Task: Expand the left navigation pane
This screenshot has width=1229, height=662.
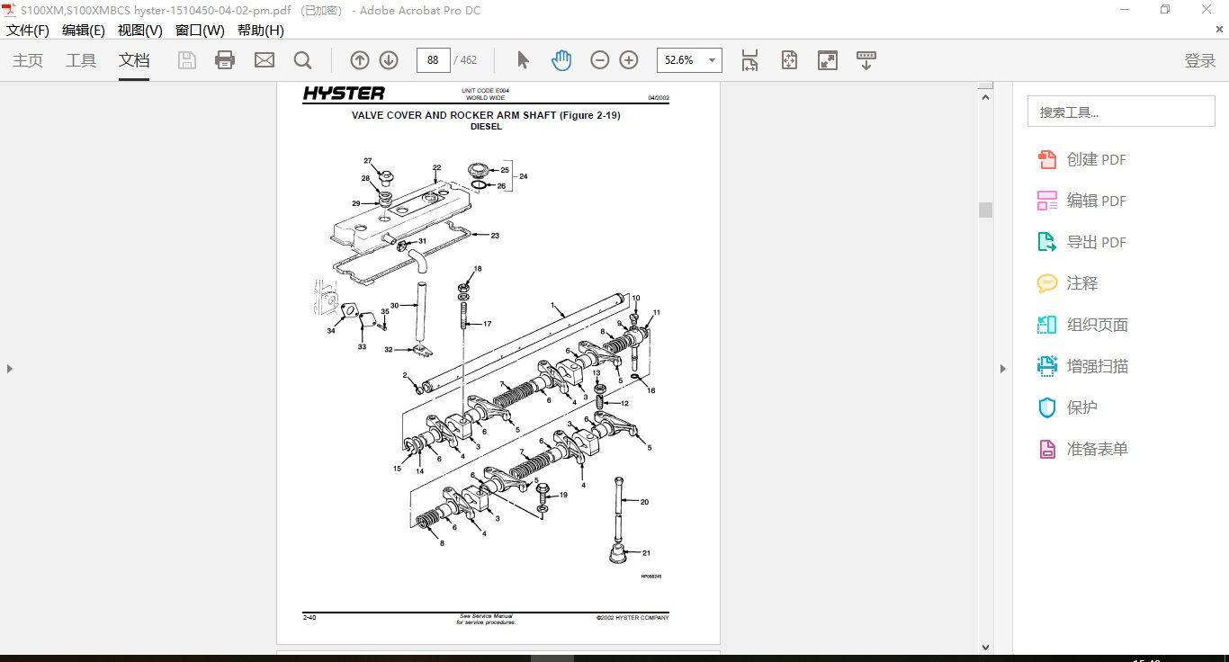Action: click(x=9, y=368)
